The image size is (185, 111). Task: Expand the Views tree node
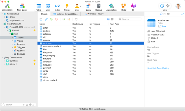12,41
